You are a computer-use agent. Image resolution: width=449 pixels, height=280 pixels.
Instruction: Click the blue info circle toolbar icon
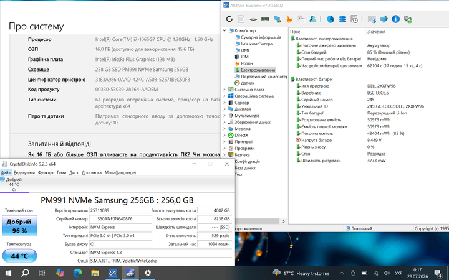click(x=396, y=19)
